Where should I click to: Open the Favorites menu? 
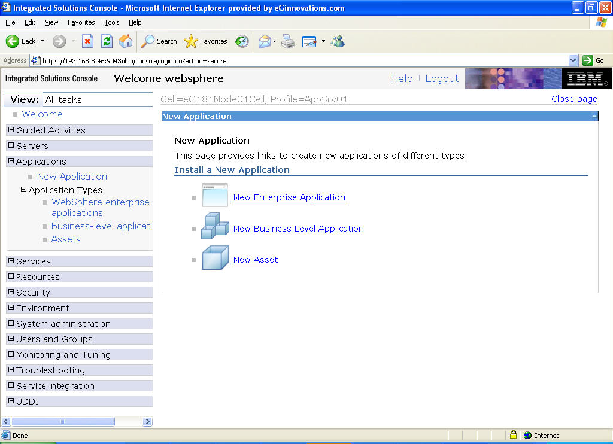(x=81, y=22)
